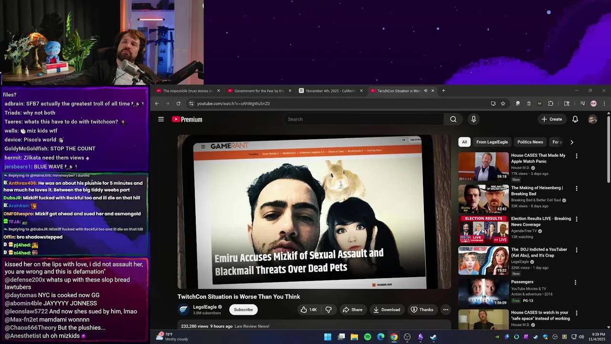The width and height of the screenshot is (611, 344).
Task: Start voice search with the microphone
Action: point(474,119)
